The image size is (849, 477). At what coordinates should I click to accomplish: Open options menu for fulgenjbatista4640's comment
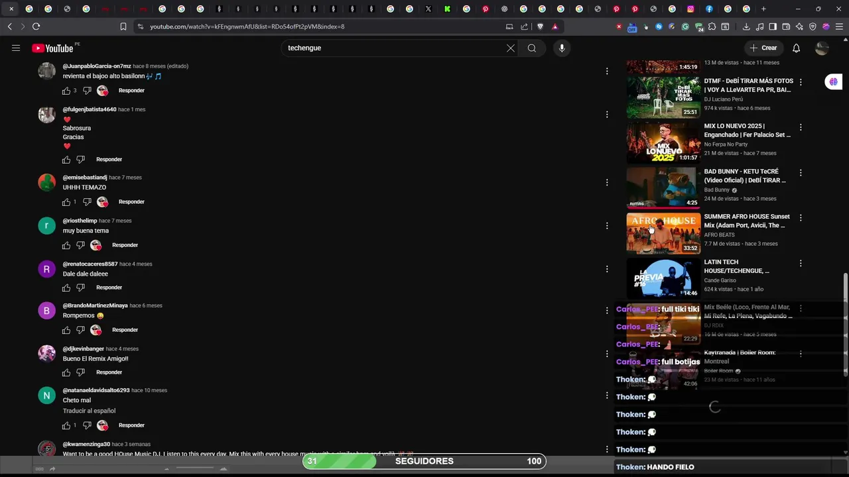tap(607, 115)
